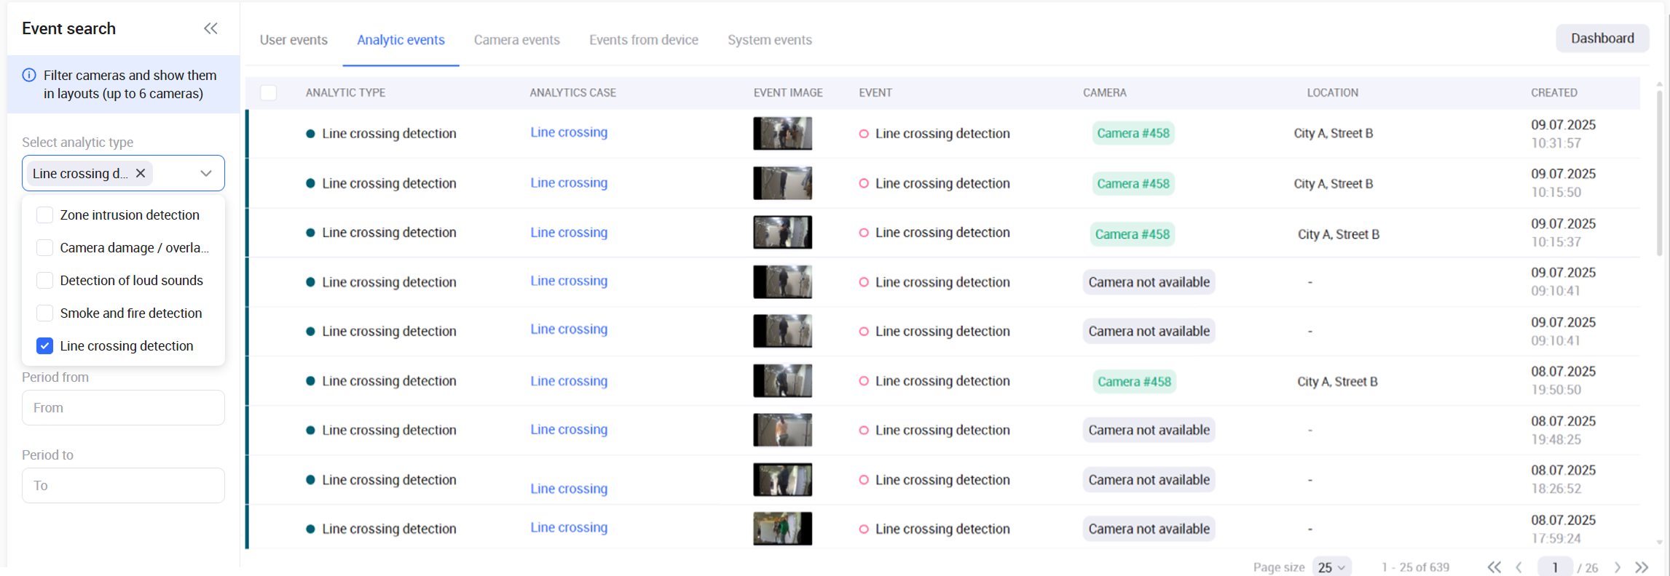Remove the Line crossing filter chip
1670x576 pixels.
point(141,173)
